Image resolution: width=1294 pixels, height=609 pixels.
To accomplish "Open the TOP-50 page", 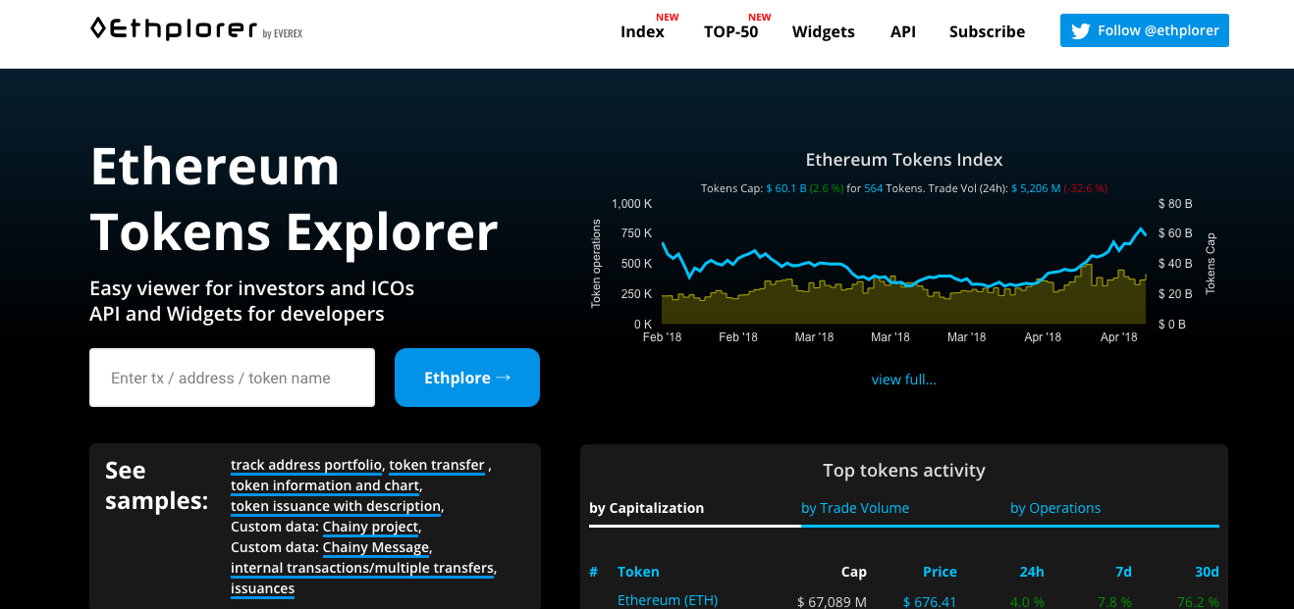I will (x=730, y=31).
